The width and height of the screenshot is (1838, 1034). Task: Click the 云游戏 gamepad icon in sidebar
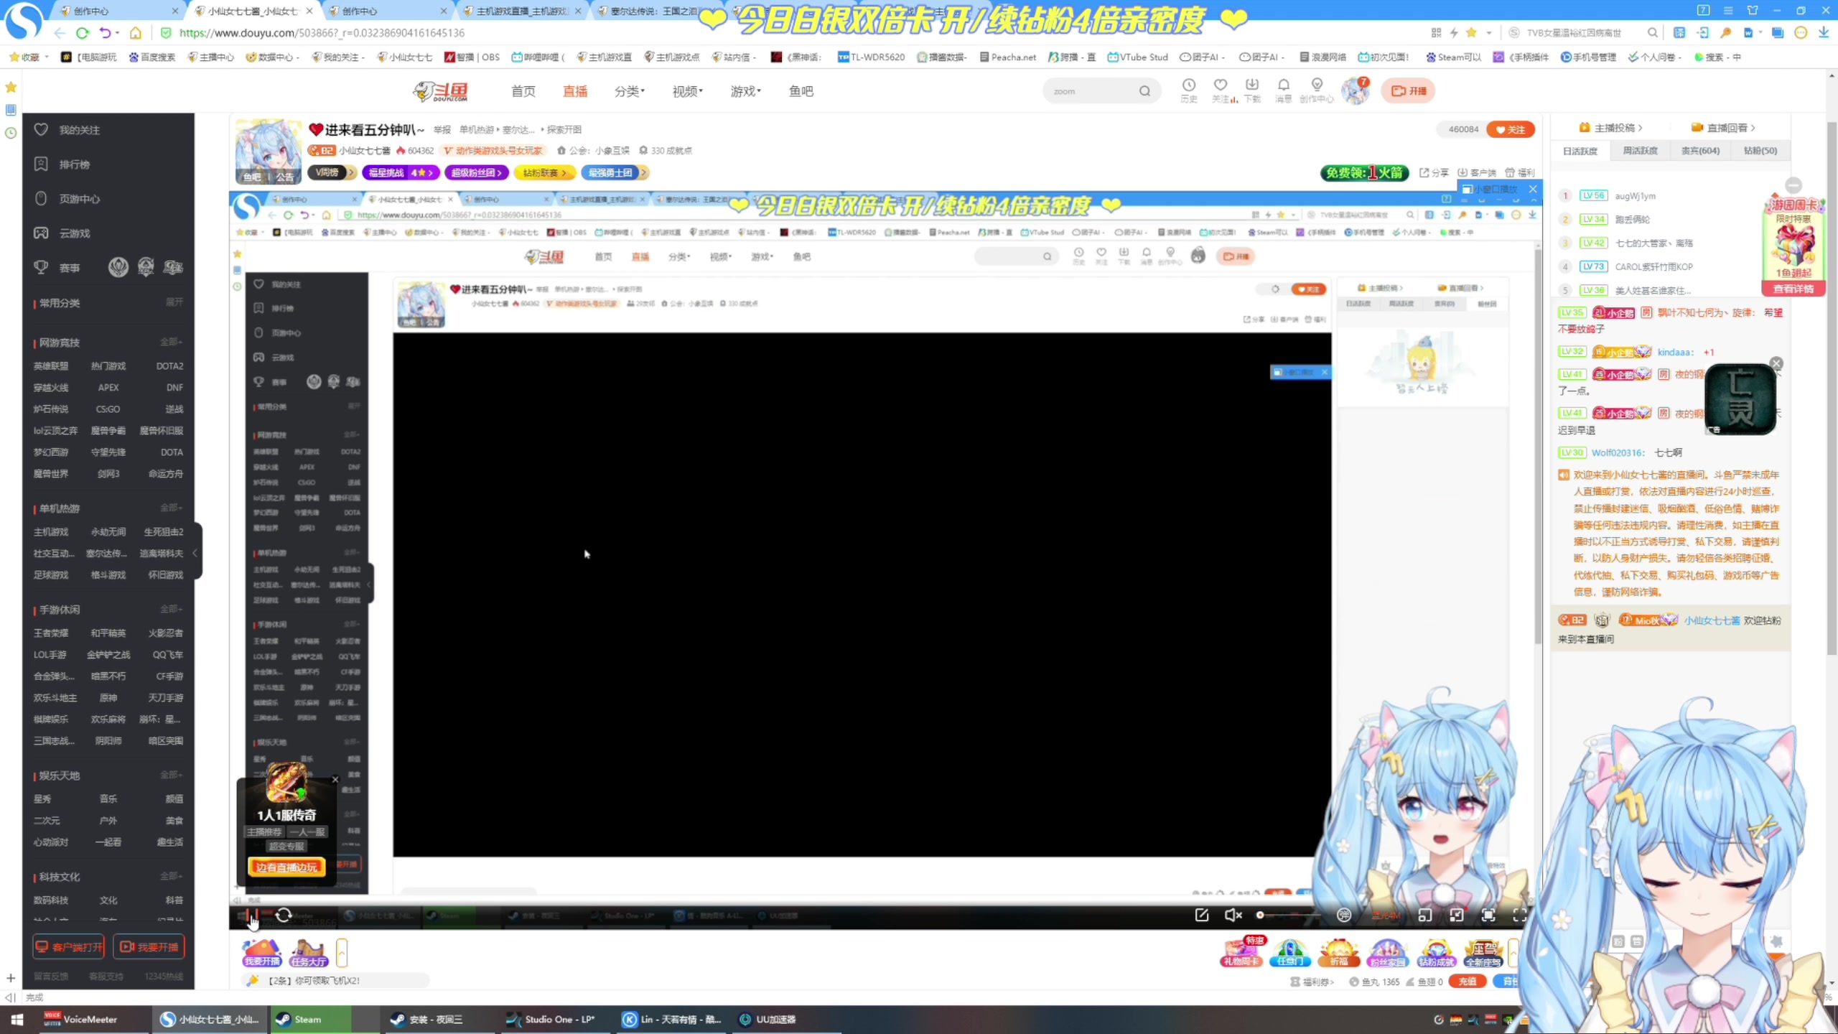[x=42, y=233]
